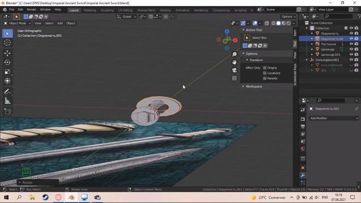361x203 pixels.
Task: Activate the Scale tool
Action: click(7, 72)
